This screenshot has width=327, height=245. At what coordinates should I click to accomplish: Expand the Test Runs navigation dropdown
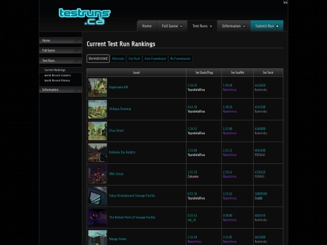click(x=202, y=26)
